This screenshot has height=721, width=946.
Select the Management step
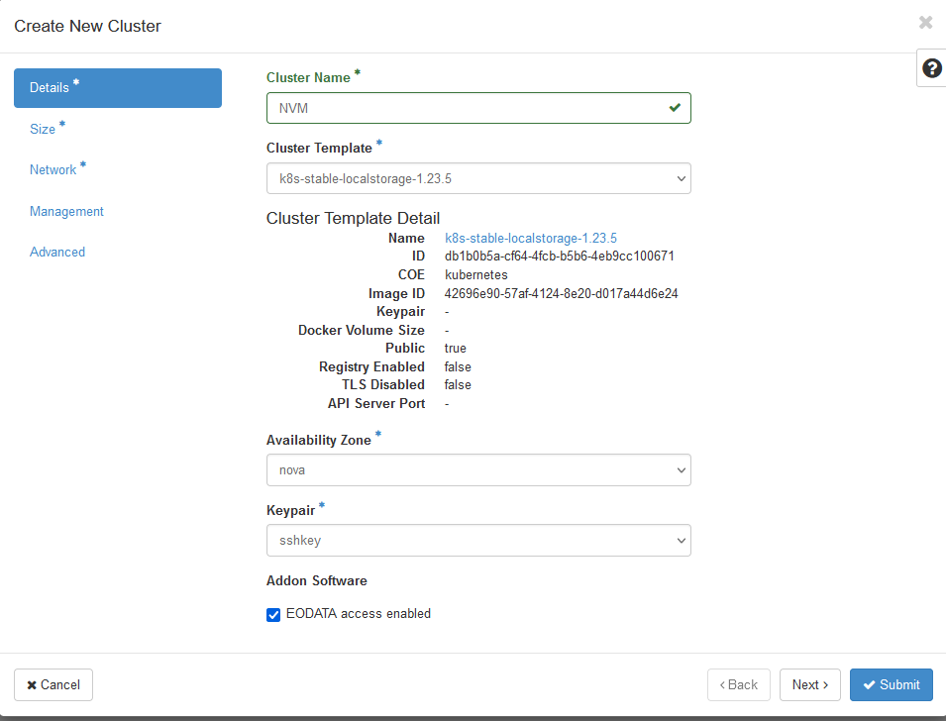coord(66,211)
